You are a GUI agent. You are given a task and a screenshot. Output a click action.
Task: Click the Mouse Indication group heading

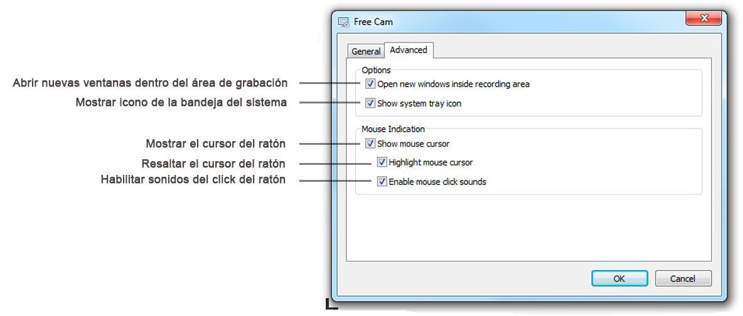coord(393,129)
